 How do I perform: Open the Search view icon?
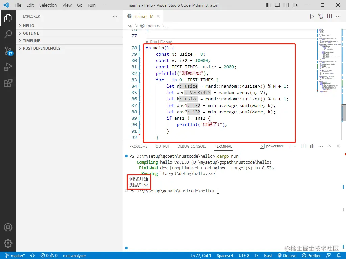click(x=8, y=34)
